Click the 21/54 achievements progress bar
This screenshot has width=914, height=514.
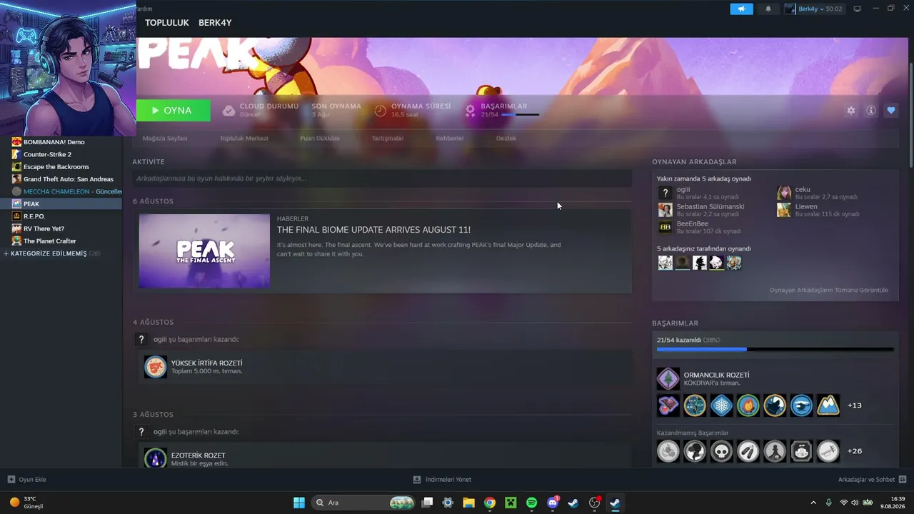775,349
